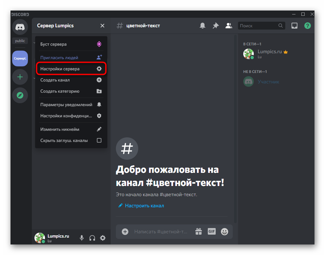
Task: Open notification bell in channel header
Action: point(203,26)
